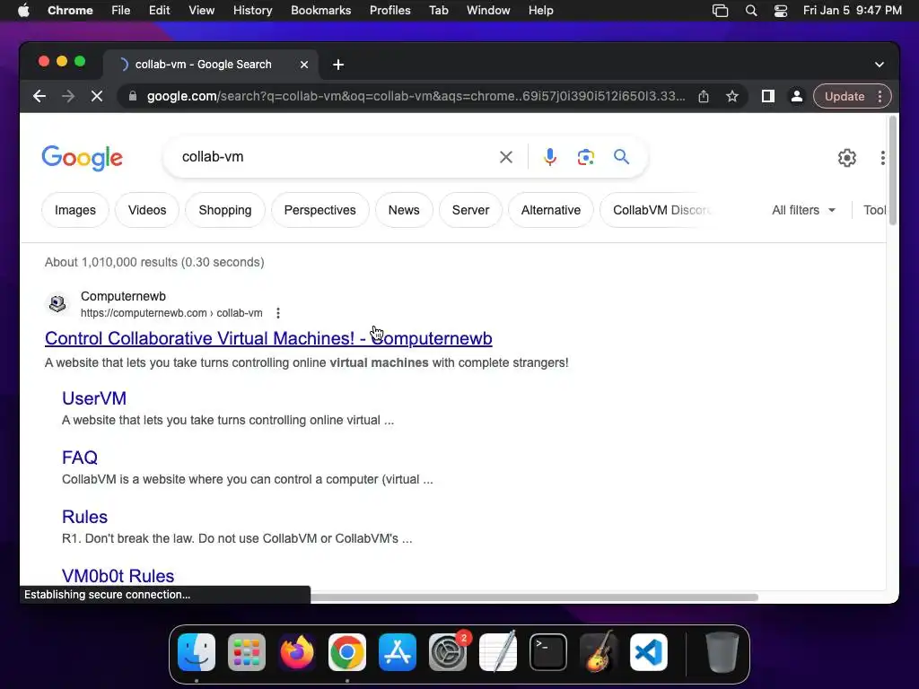Filter results by Images
The image size is (919, 689).
[75, 210]
